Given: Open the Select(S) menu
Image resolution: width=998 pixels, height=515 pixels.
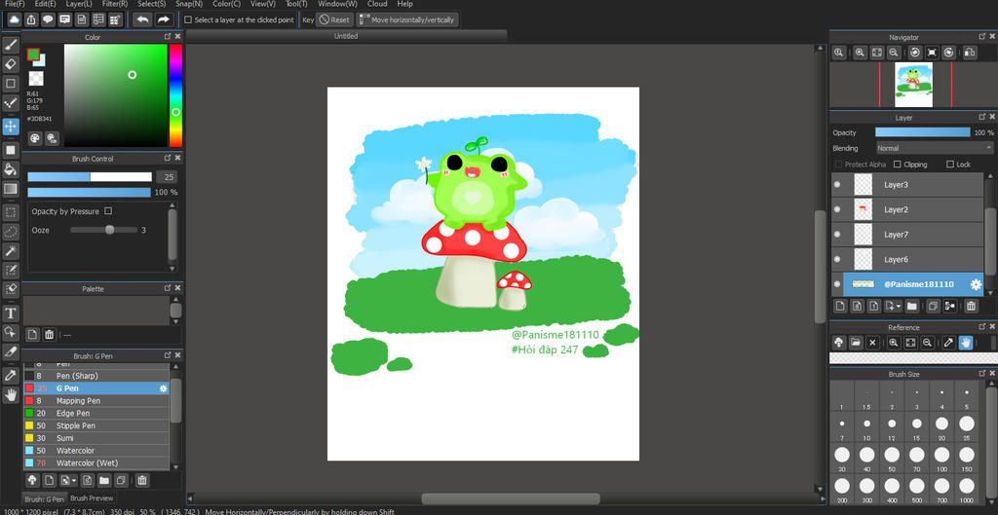Looking at the screenshot, I should pyautogui.click(x=151, y=4).
